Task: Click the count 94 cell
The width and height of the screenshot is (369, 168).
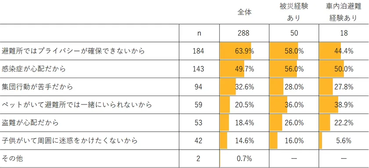Action: (x=198, y=87)
